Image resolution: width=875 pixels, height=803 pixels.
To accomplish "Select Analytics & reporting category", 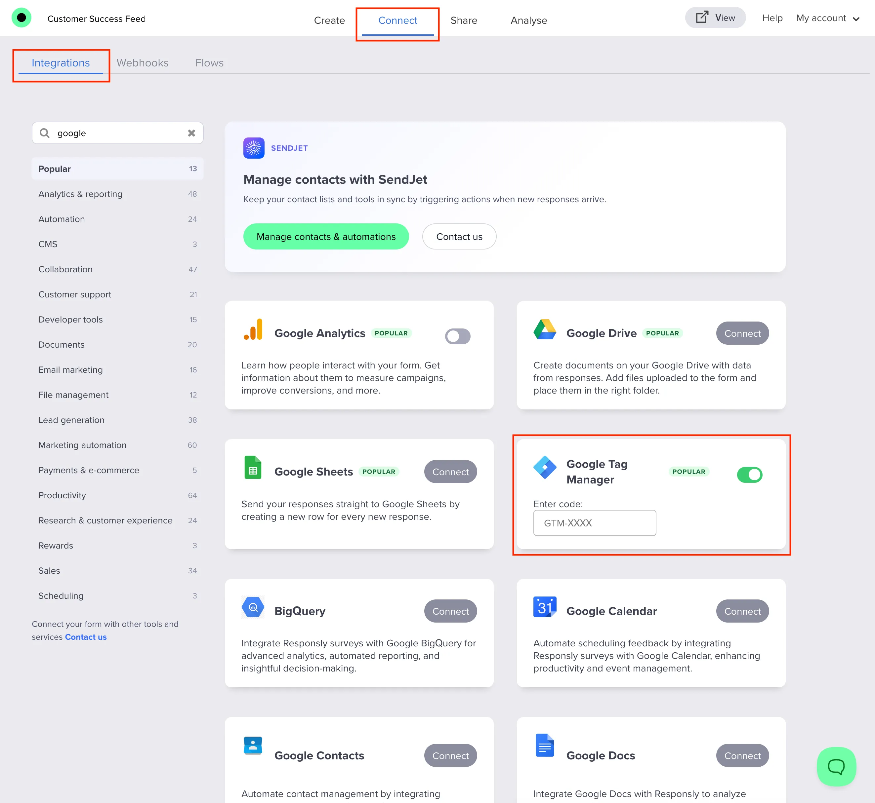I will point(117,194).
